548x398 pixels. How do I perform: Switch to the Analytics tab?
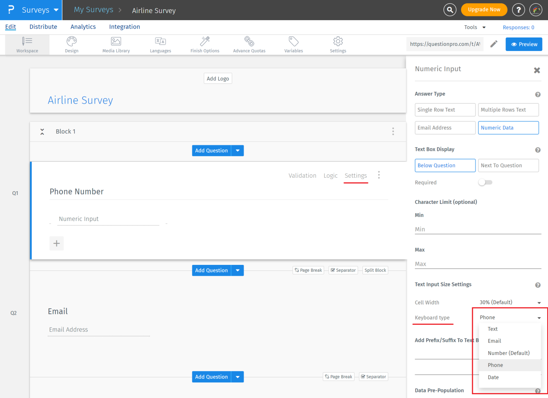pyautogui.click(x=83, y=27)
